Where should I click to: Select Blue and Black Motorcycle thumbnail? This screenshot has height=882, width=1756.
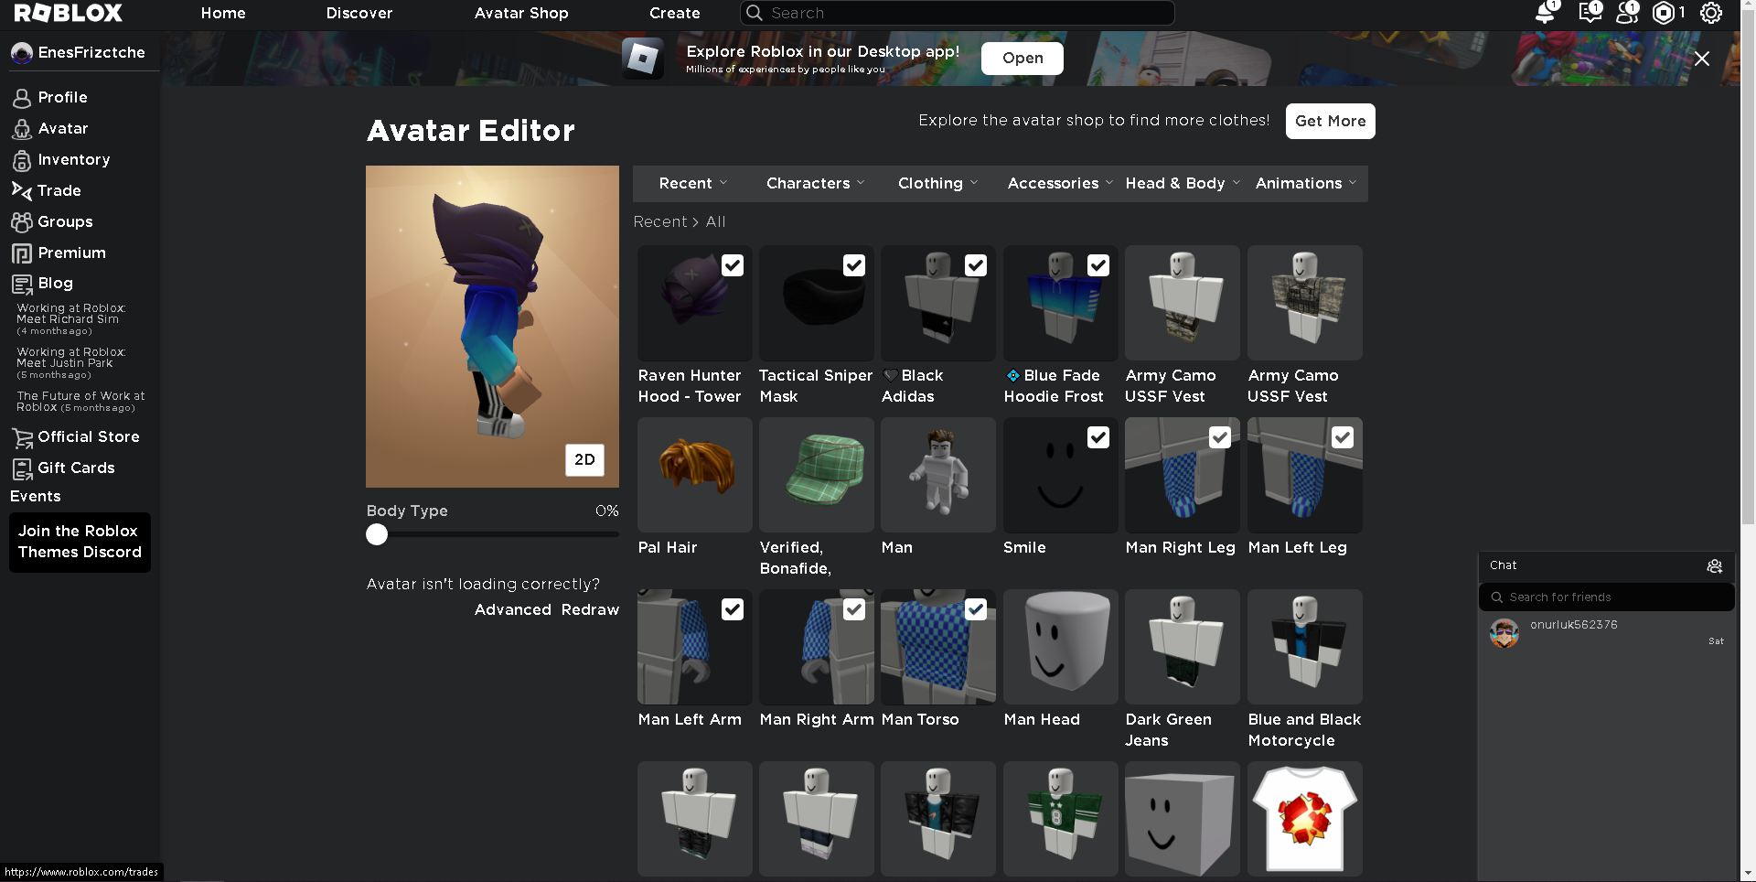pyautogui.click(x=1305, y=647)
